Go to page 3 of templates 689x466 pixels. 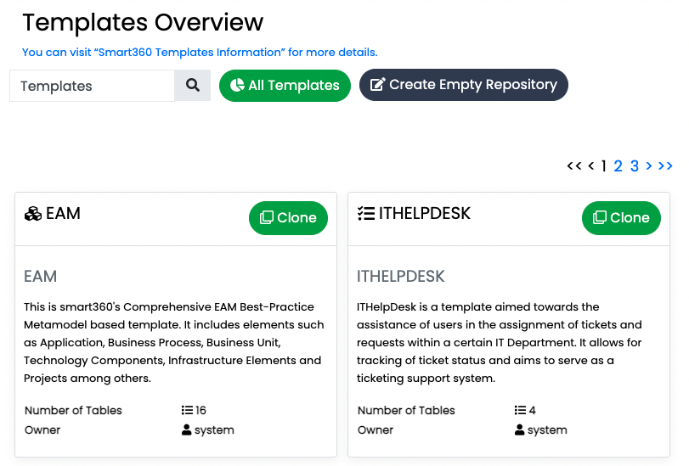[634, 166]
